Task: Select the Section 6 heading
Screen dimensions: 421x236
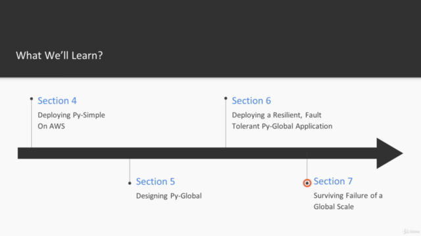Action: (x=251, y=100)
